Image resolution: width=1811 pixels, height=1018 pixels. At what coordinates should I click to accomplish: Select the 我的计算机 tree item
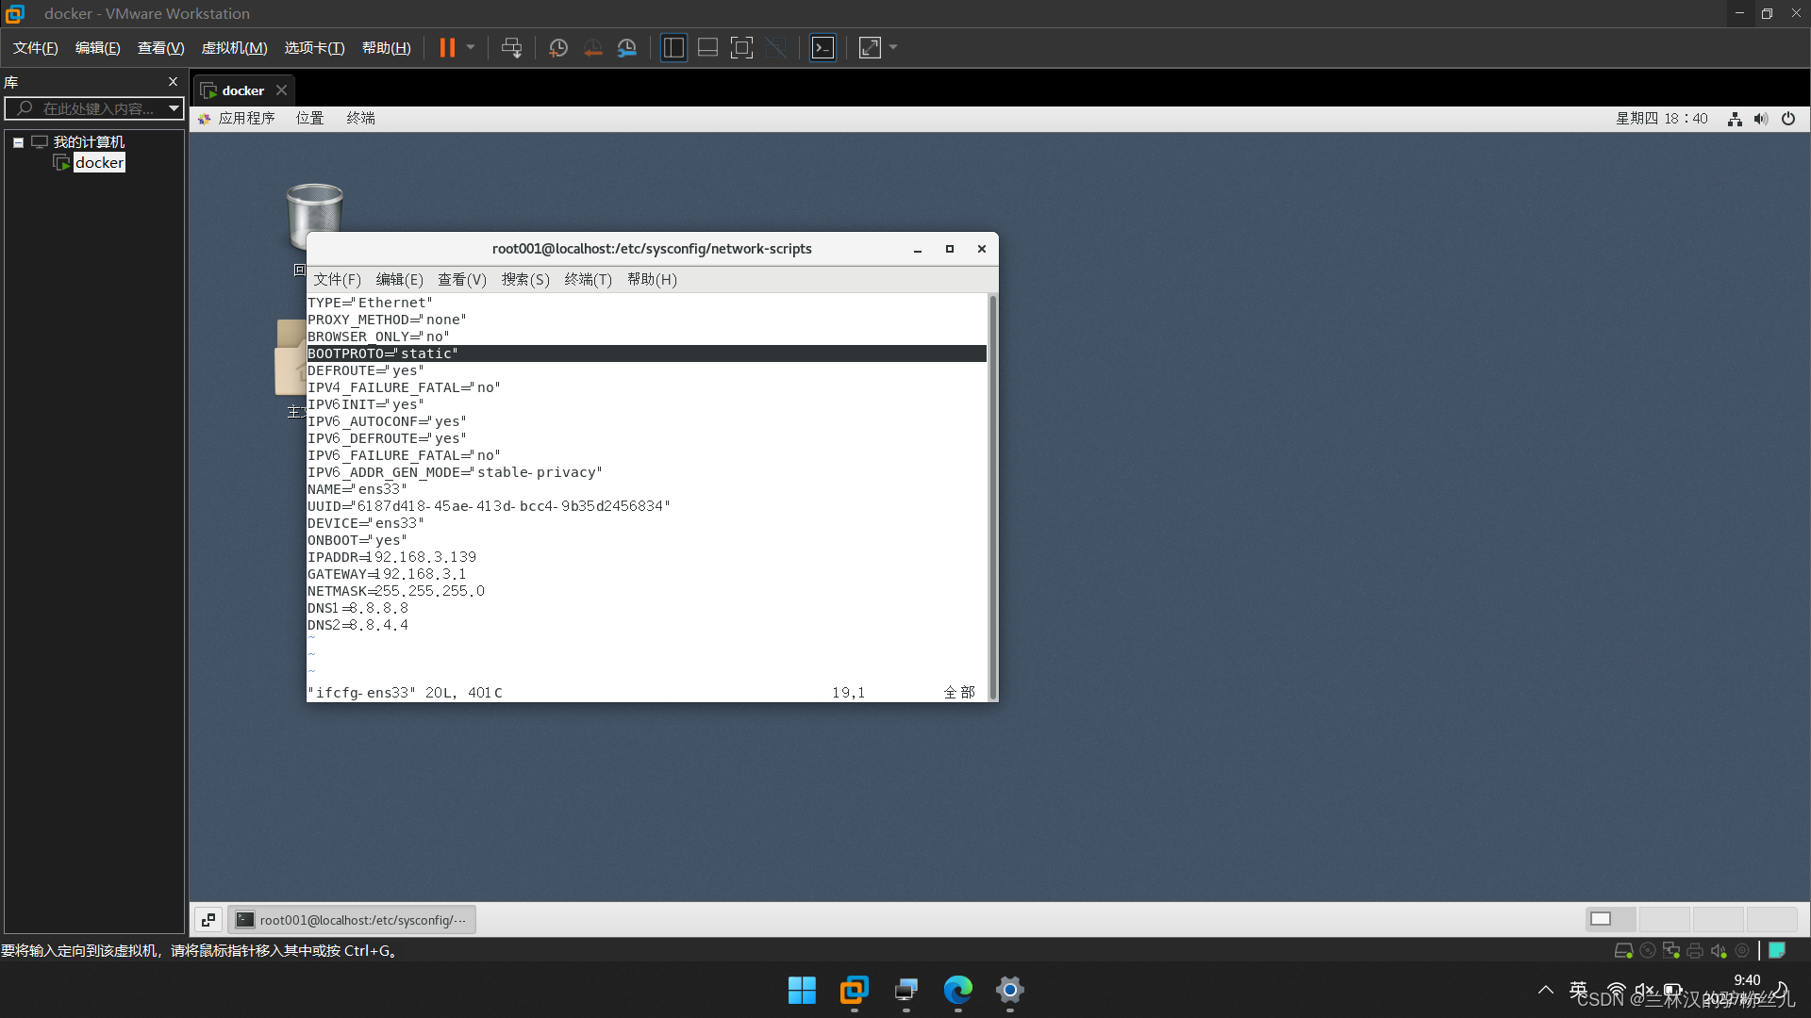click(89, 142)
